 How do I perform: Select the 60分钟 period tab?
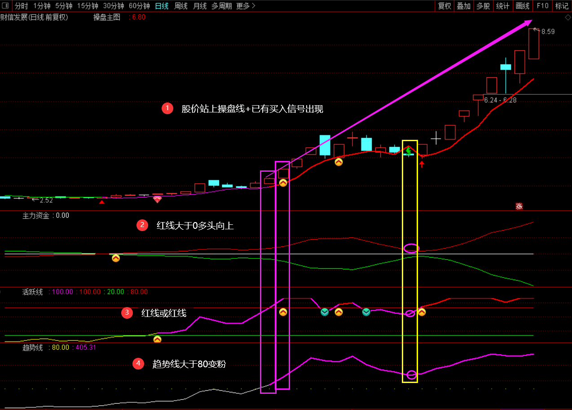tap(139, 6)
